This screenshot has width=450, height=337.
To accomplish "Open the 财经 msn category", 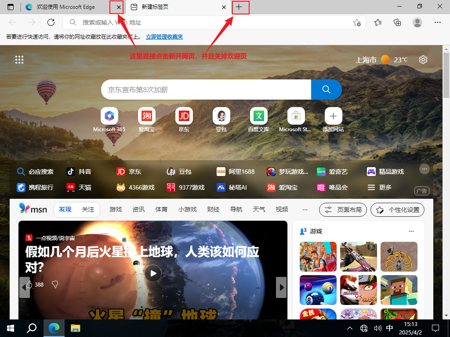I will [x=213, y=209].
